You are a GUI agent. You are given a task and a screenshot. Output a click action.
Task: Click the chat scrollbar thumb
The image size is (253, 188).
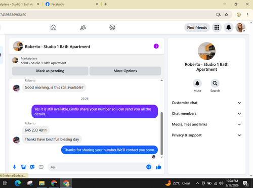161,133
